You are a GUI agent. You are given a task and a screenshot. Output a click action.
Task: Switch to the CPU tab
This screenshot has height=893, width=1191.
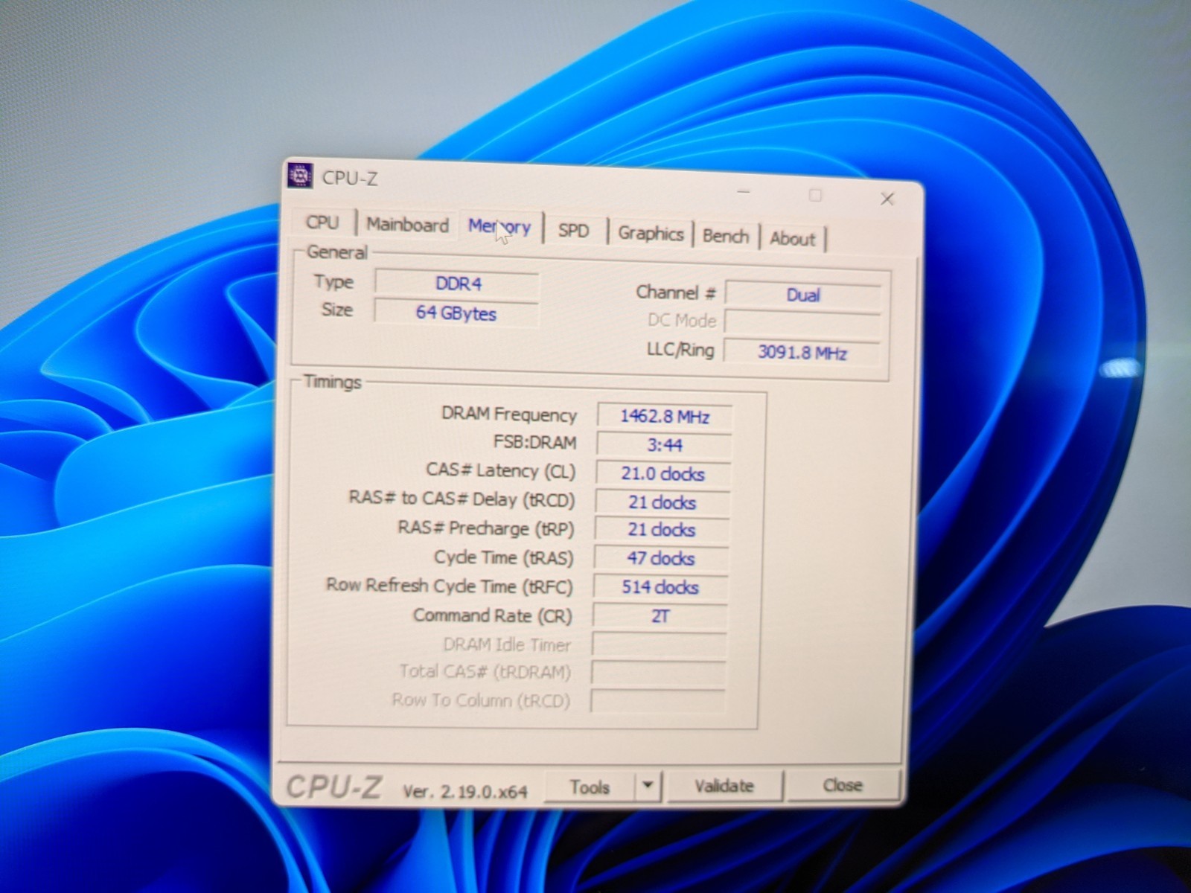click(x=322, y=223)
